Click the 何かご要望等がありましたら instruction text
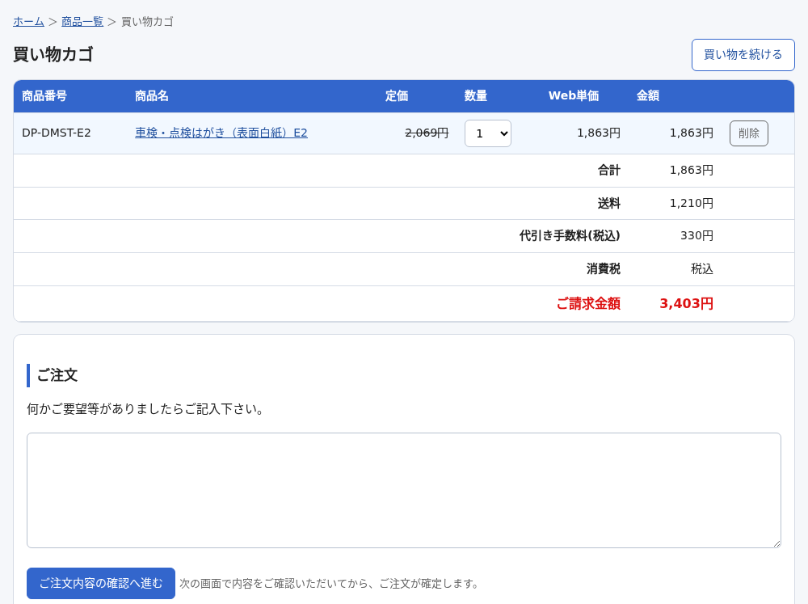Screen dimensions: 808x604 (145, 409)
